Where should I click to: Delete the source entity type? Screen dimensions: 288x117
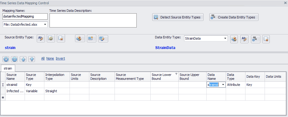61,38
